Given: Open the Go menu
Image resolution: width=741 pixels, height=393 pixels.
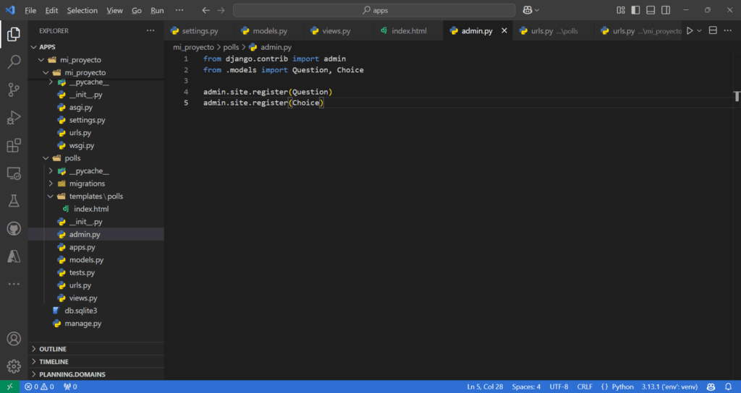Looking at the screenshot, I should (137, 10).
